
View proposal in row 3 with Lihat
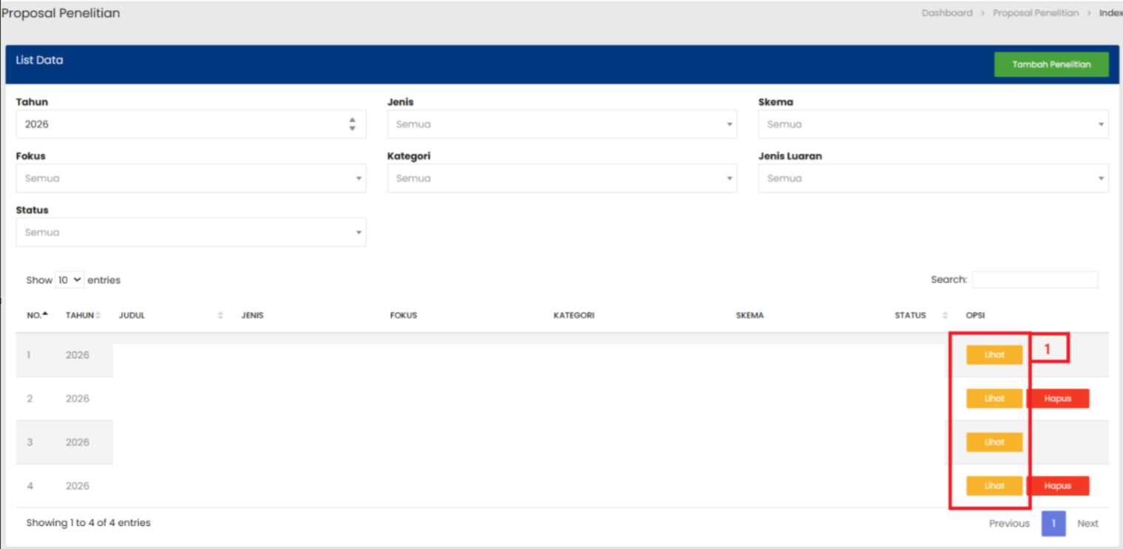point(994,443)
